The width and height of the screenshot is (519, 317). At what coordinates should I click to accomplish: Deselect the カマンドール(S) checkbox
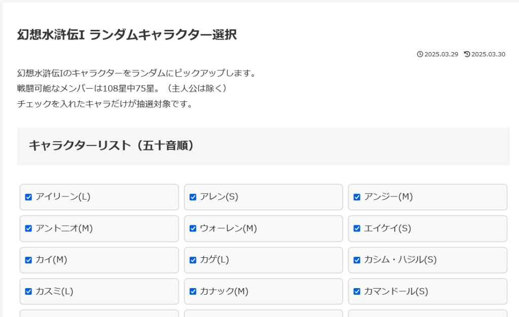tap(357, 291)
